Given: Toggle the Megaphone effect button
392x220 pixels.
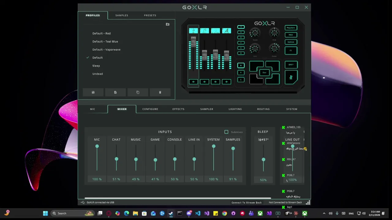Looking at the screenshot, I should point(291,28).
